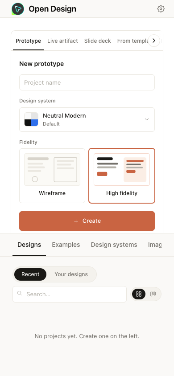Viewport: 174px width, 376px height.
Task: Select Wireframe fidelity option
Action: [52, 176]
